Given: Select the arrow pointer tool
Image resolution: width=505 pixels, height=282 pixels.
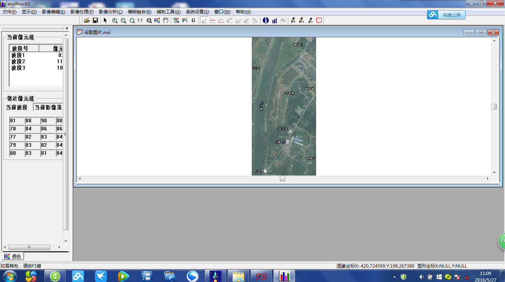Looking at the screenshot, I should pos(105,21).
